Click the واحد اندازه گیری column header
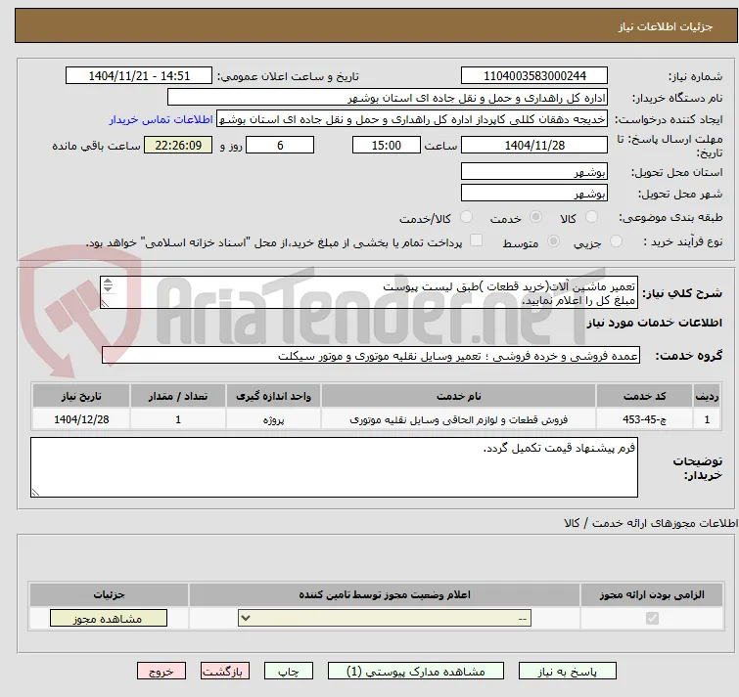Image resolution: width=739 pixels, height=697 pixels. (x=273, y=396)
